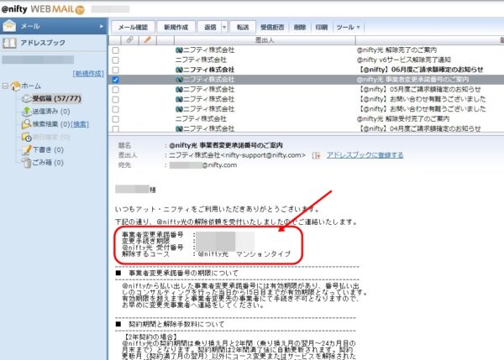Check the box for 解除完了のご案内 mail
The width and height of the screenshot is (504, 360).
tap(115, 50)
